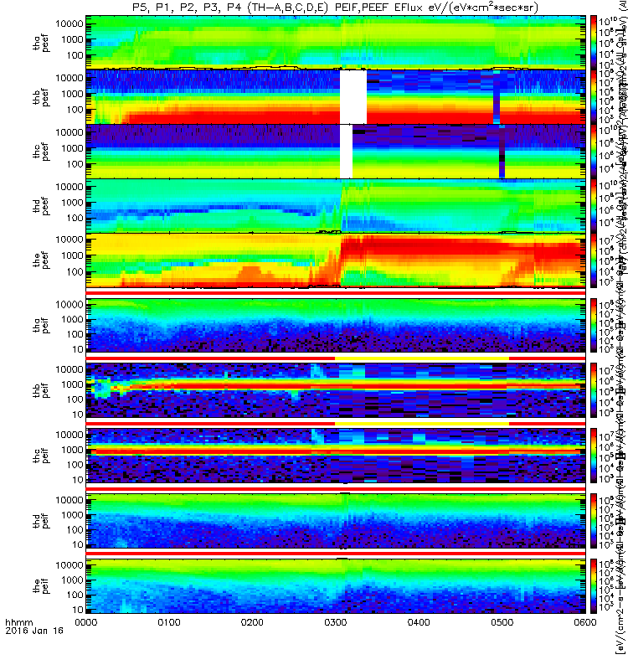Click the "2016 Jan 16" date label

[34, 631]
